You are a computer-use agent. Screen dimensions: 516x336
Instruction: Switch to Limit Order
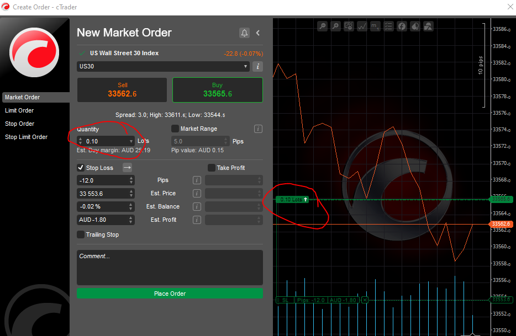pyautogui.click(x=19, y=110)
